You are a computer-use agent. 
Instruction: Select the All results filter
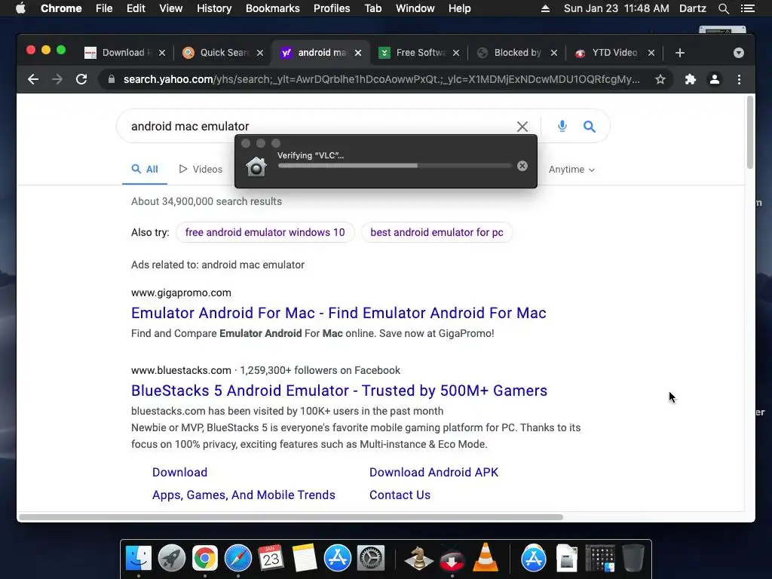pyautogui.click(x=145, y=170)
